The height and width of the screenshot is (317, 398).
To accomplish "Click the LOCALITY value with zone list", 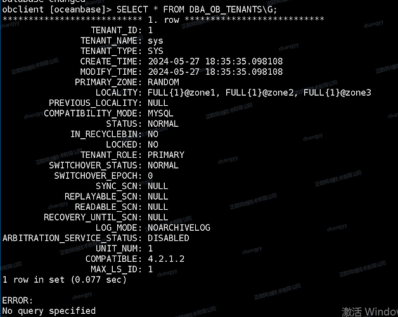I will [x=259, y=93].
